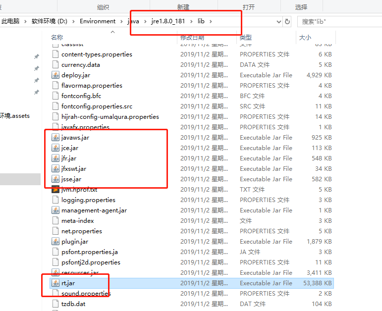The image size is (382, 311).
Task: Expand the chevron after 软件环境 (D:)
Action: [73, 21]
